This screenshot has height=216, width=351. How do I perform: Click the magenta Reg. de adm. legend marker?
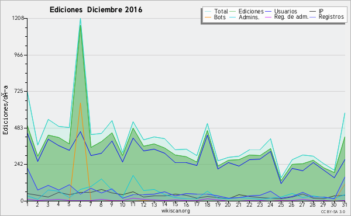(268, 17)
